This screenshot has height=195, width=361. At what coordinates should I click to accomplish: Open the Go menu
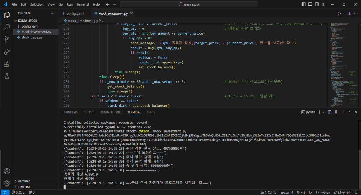61,4
